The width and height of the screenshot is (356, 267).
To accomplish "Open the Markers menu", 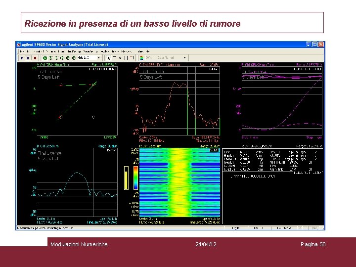I will click(x=127, y=51).
